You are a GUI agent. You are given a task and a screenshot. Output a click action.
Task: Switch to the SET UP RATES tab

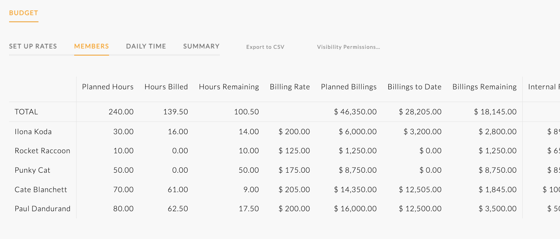pos(33,46)
